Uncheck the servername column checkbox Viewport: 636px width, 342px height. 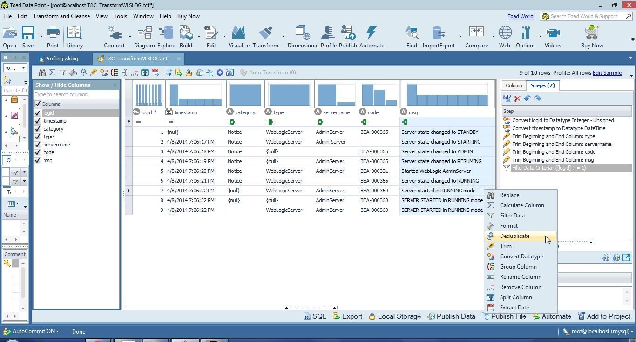(x=38, y=145)
